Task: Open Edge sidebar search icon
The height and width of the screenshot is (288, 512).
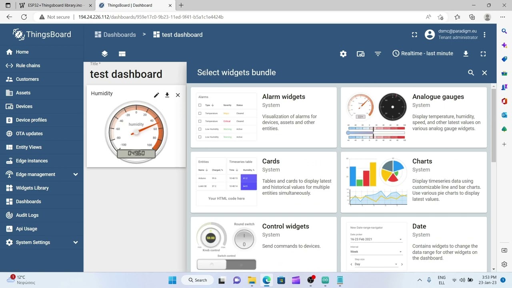Action: (504, 31)
